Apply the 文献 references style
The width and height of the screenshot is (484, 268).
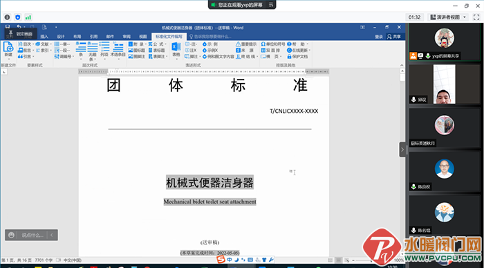(43, 44)
